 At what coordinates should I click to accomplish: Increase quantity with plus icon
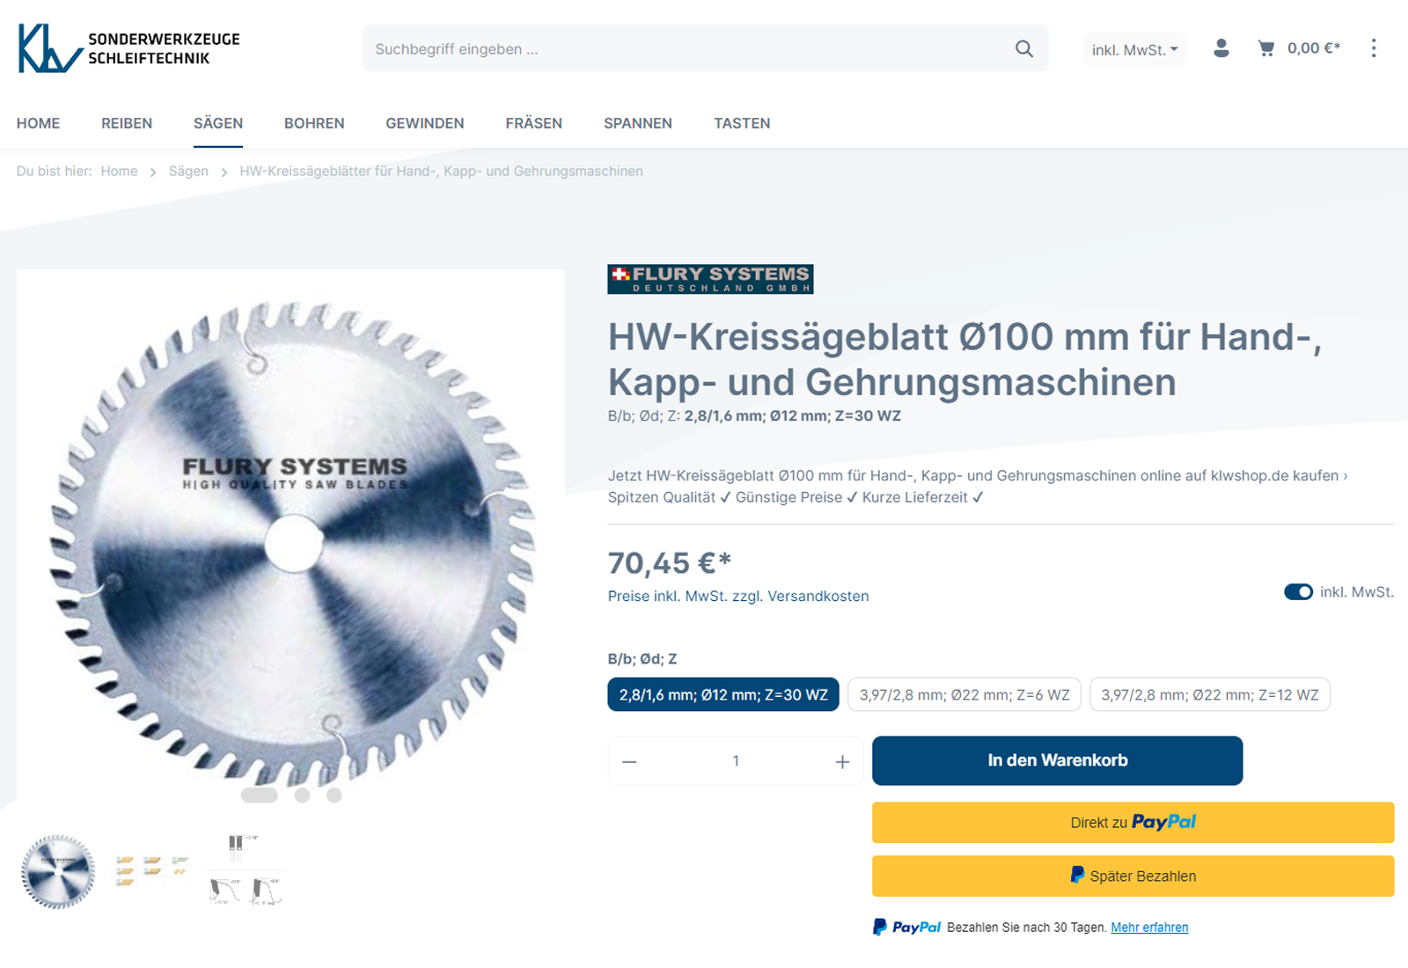coord(842,761)
